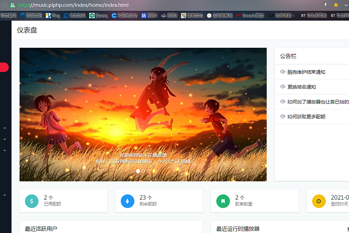Click the teal dollar icon for 已用配额
The height and width of the screenshot is (233, 349).
coord(31,201)
